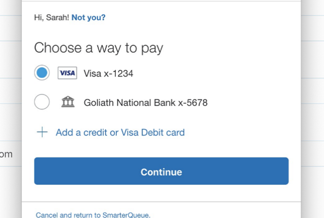Click the divider line above the cancel link
324x218 pixels.
pyautogui.click(x=161, y=202)
